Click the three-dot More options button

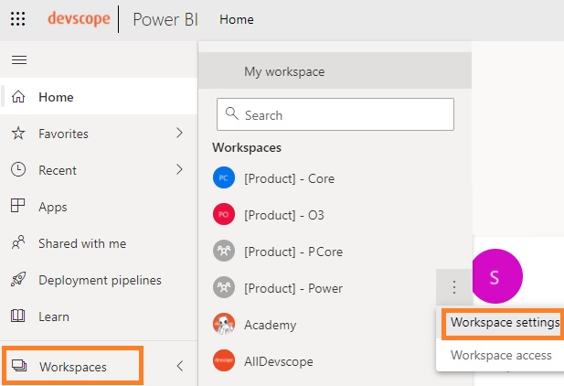pos(454,288)
